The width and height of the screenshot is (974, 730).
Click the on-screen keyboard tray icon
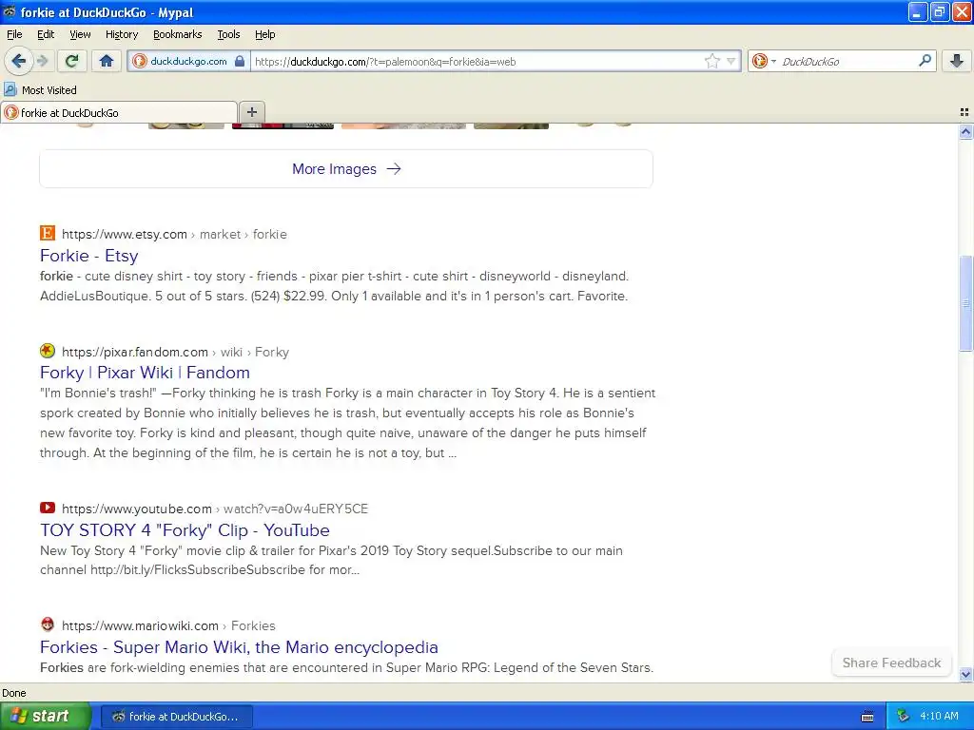tap(867, 717)
